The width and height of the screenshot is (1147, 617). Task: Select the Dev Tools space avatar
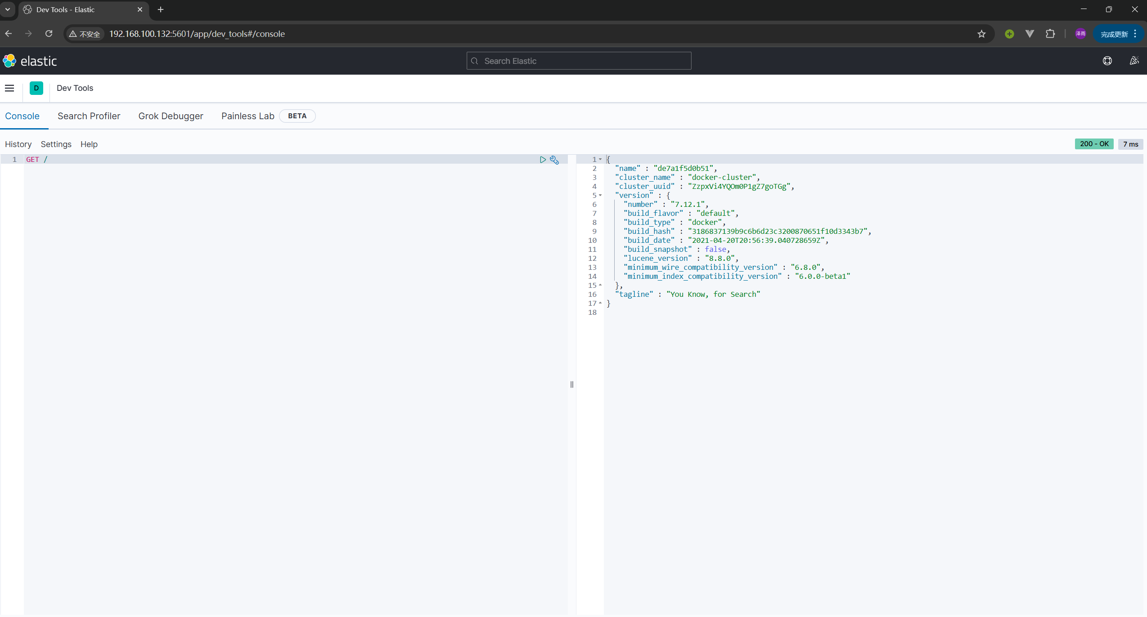click(x=36, y=88)
